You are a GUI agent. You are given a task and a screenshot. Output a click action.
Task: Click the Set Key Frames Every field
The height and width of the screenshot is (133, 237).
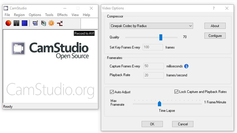tap(153, 47)
